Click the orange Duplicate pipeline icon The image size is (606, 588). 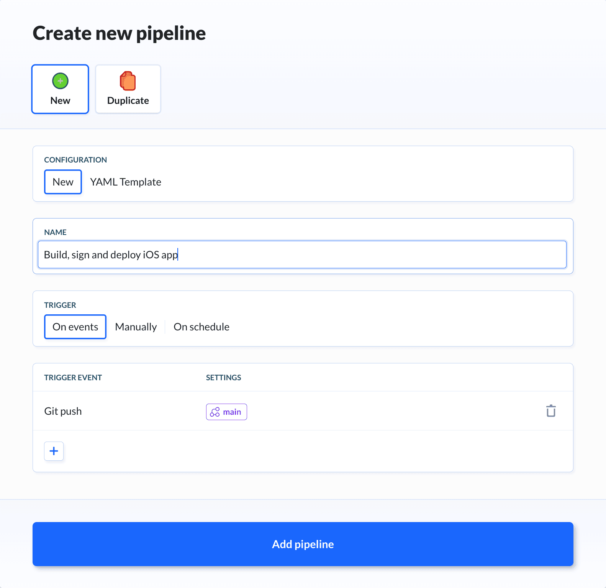click(128, 82)
